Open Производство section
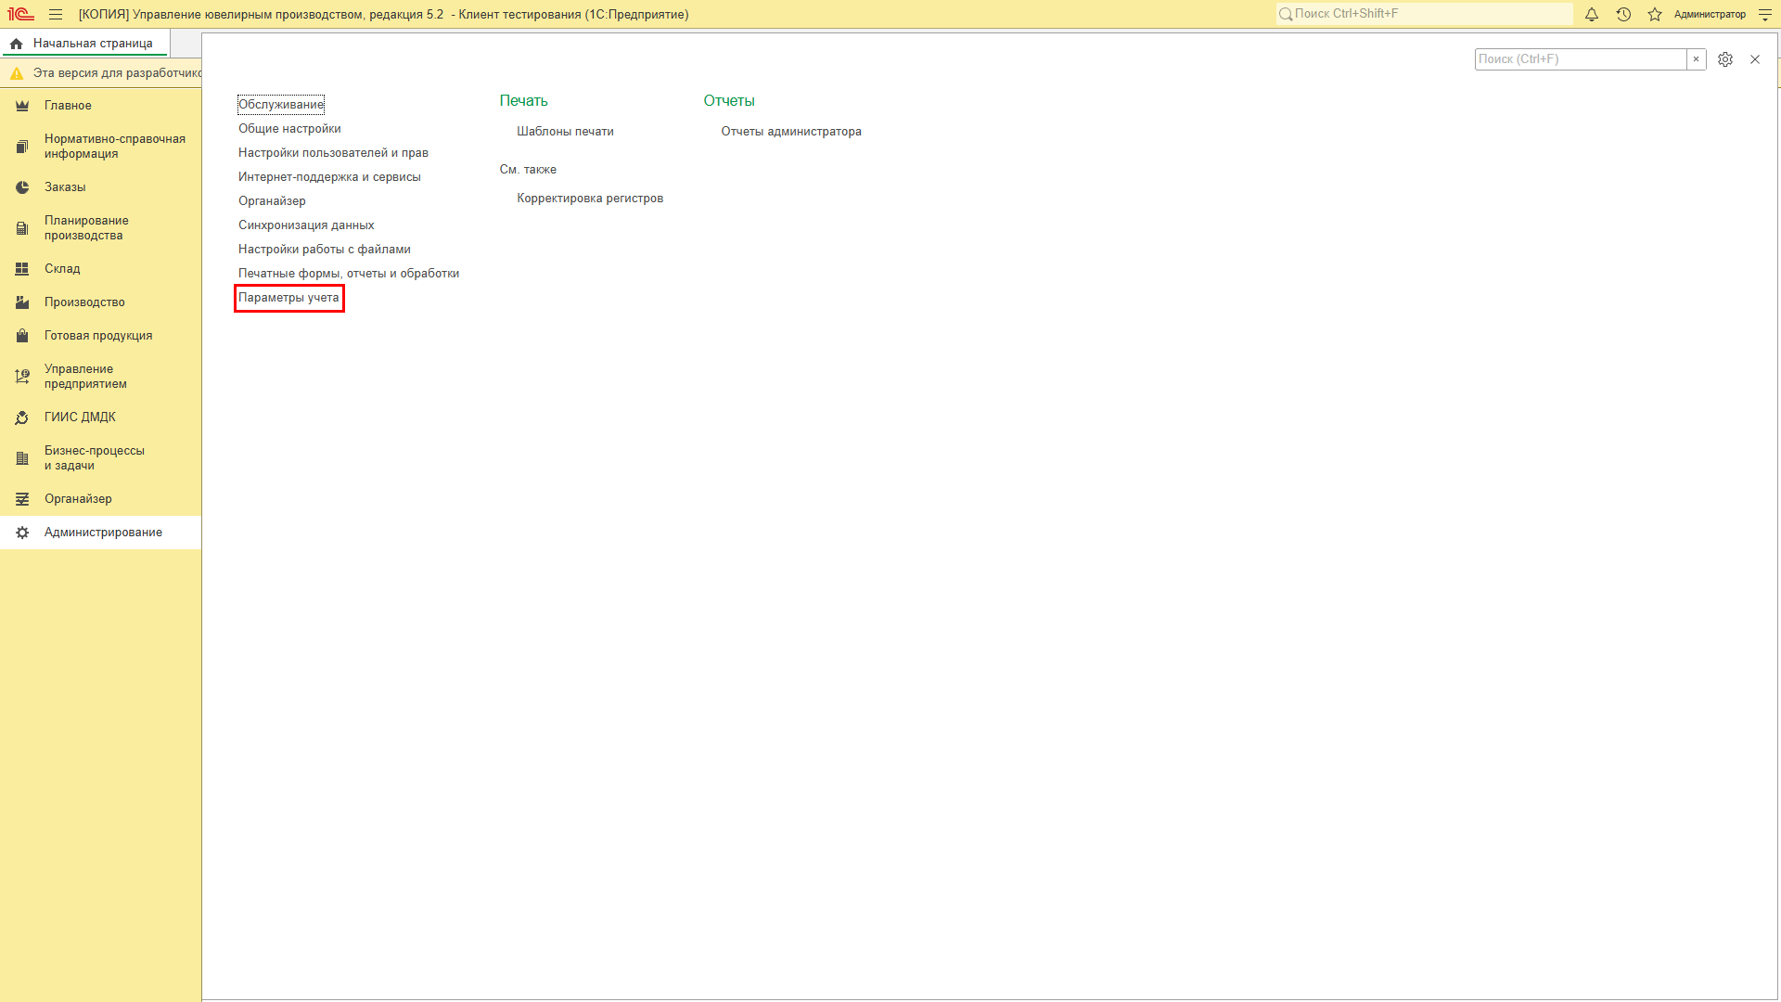This screenshot has height=1002, width=1781. (100, 302)
